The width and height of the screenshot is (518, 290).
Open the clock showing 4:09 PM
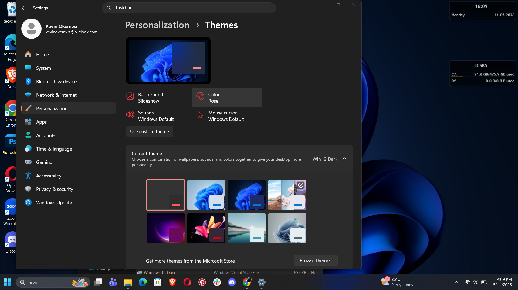tap(502, 282)
